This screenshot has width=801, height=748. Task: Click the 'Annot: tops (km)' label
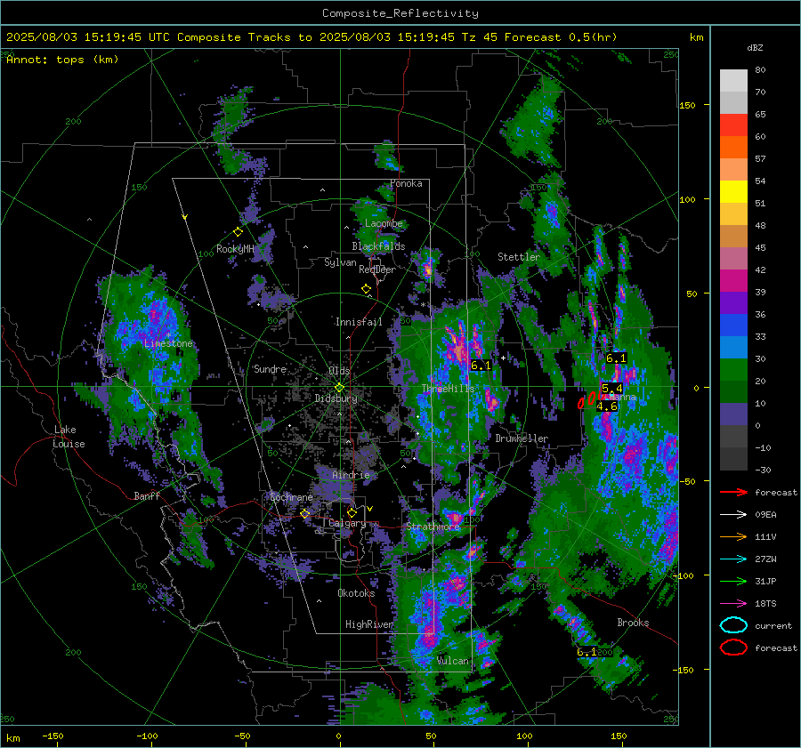62,60
